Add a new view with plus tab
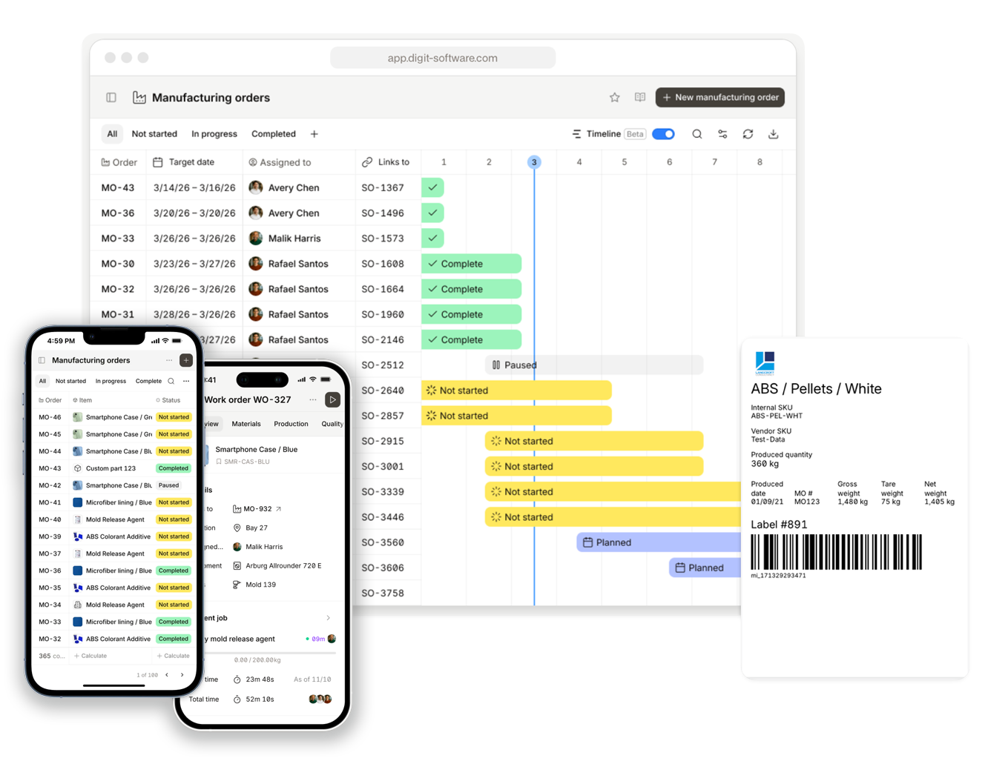The width and height of the screenshot is (988, 761). 314,134
